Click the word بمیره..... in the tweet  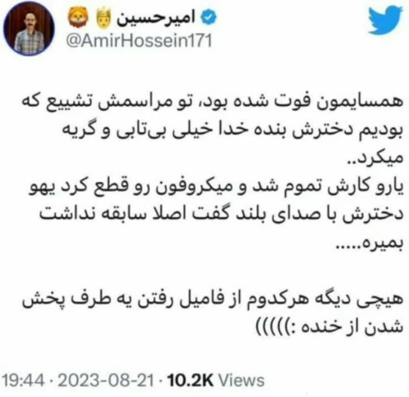[x=369, y=244]
